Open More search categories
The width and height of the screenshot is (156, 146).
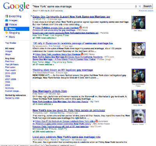(x=12, y=37)
